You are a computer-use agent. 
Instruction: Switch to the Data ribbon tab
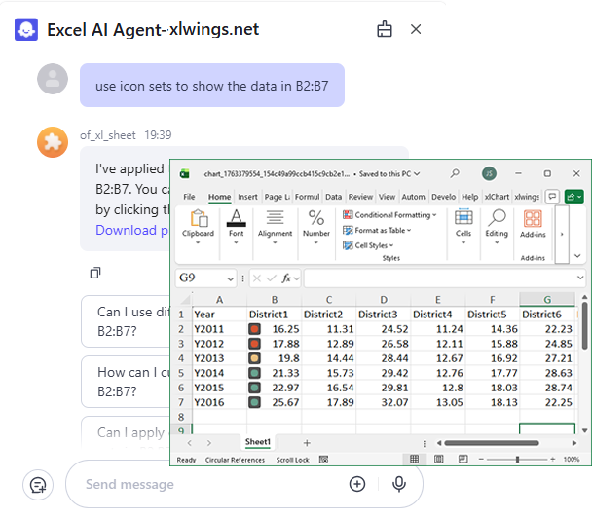[x=333, y=197]
